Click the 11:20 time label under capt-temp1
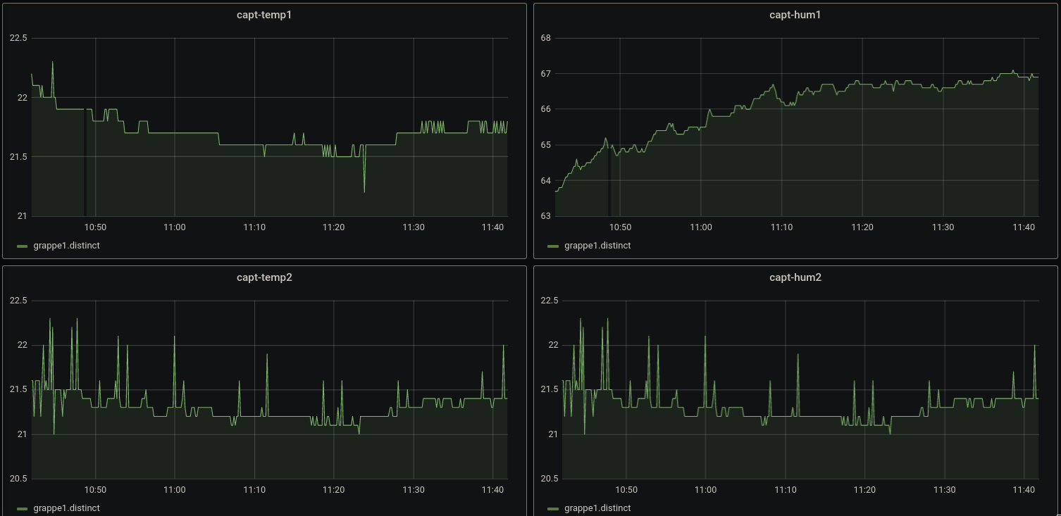 333,227
